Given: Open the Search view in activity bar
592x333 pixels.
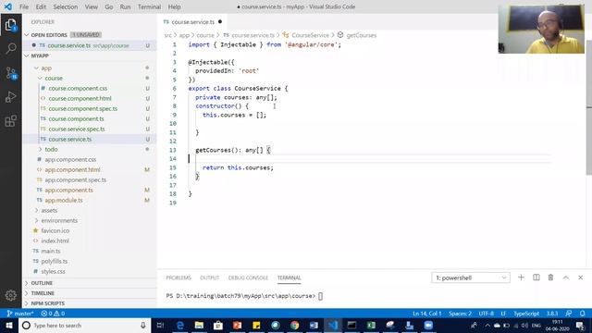Looking at the screenshot, I should (10, 48).
